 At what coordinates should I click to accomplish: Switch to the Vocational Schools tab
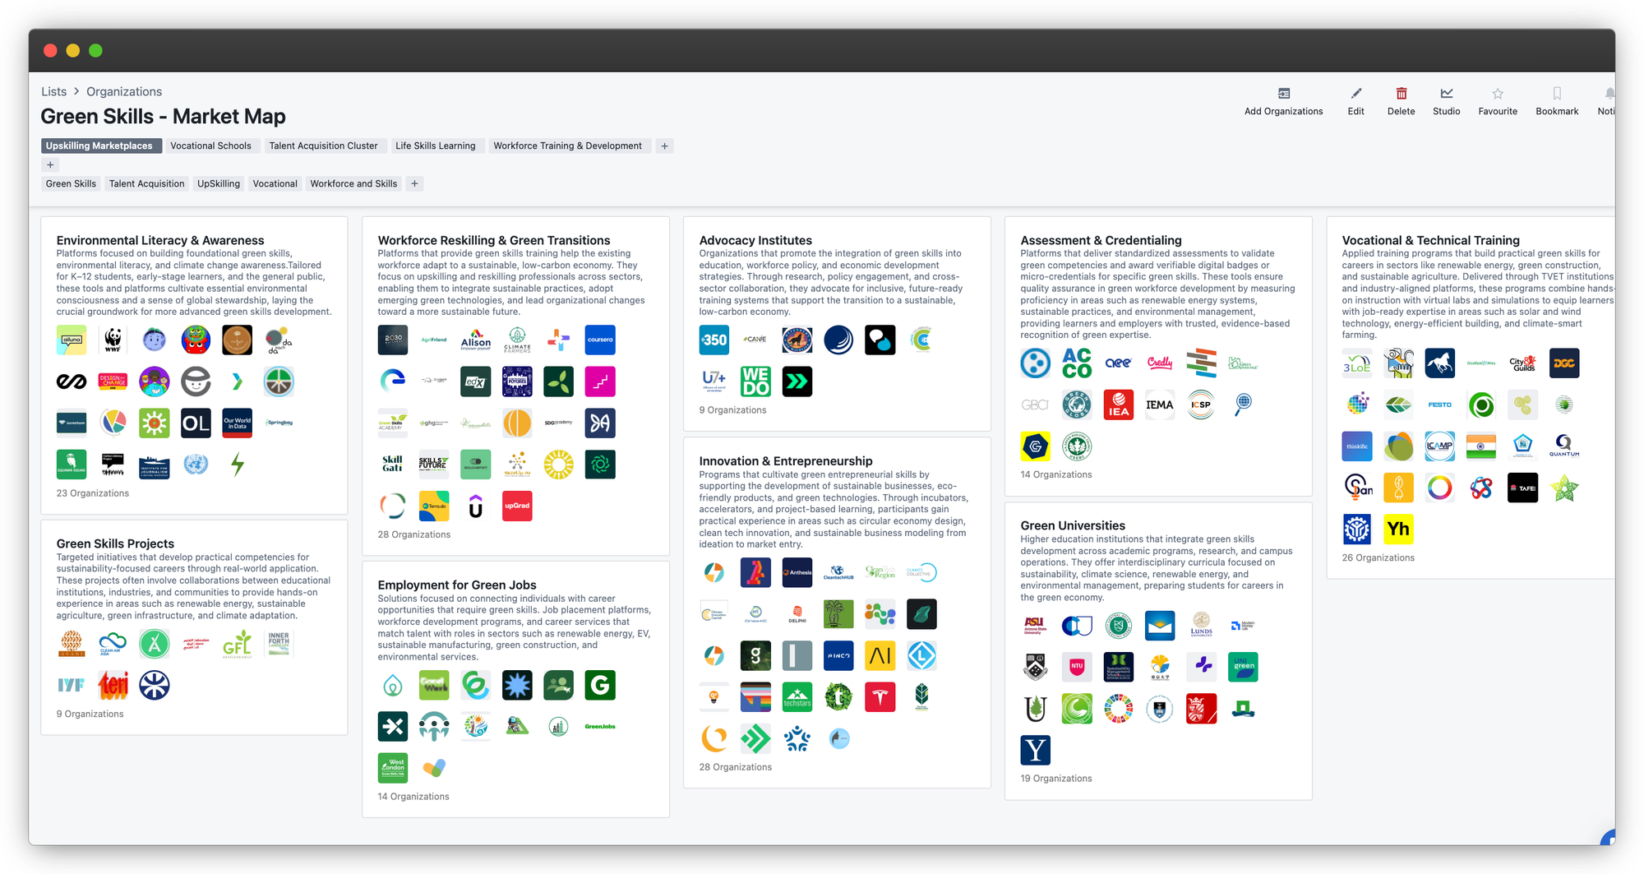tap(210, 146)
